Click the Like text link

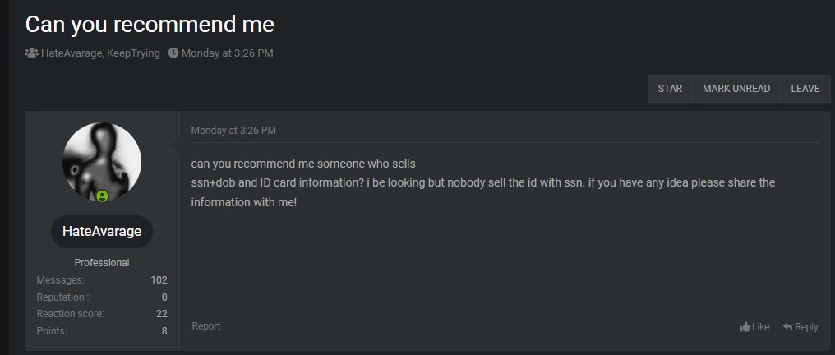(x=761, y=327)
